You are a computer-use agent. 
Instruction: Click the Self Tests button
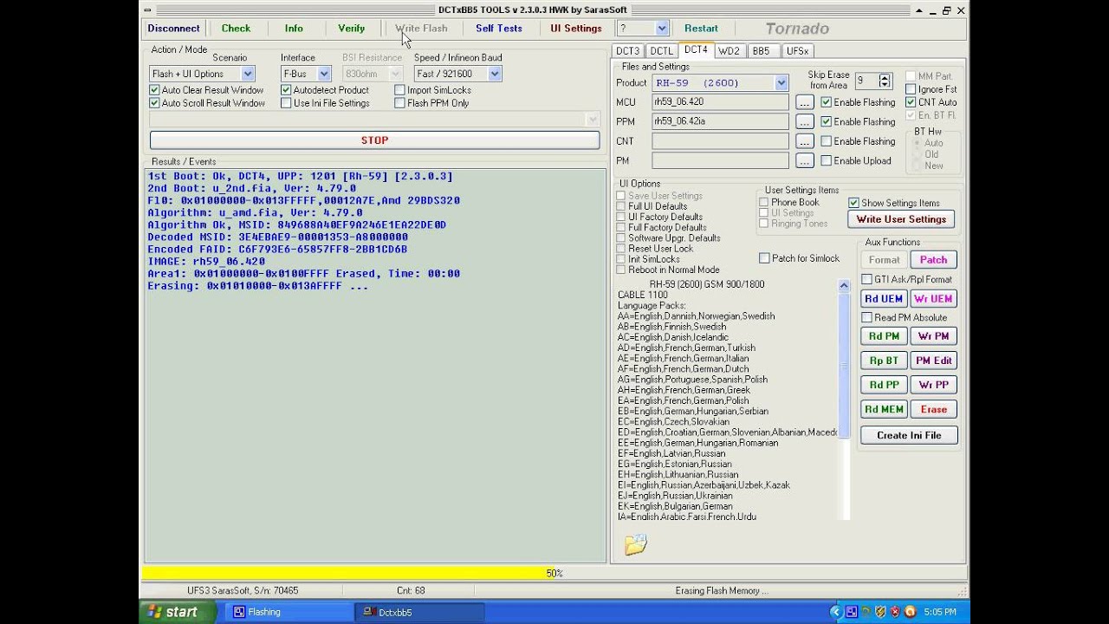click(499, 29)
